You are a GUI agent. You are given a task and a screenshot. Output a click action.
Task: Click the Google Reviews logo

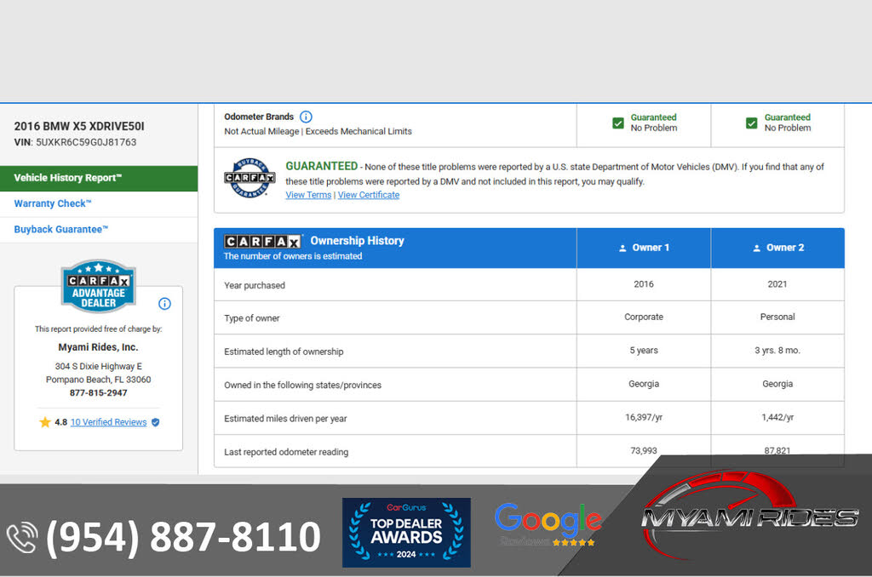[548, 524]
